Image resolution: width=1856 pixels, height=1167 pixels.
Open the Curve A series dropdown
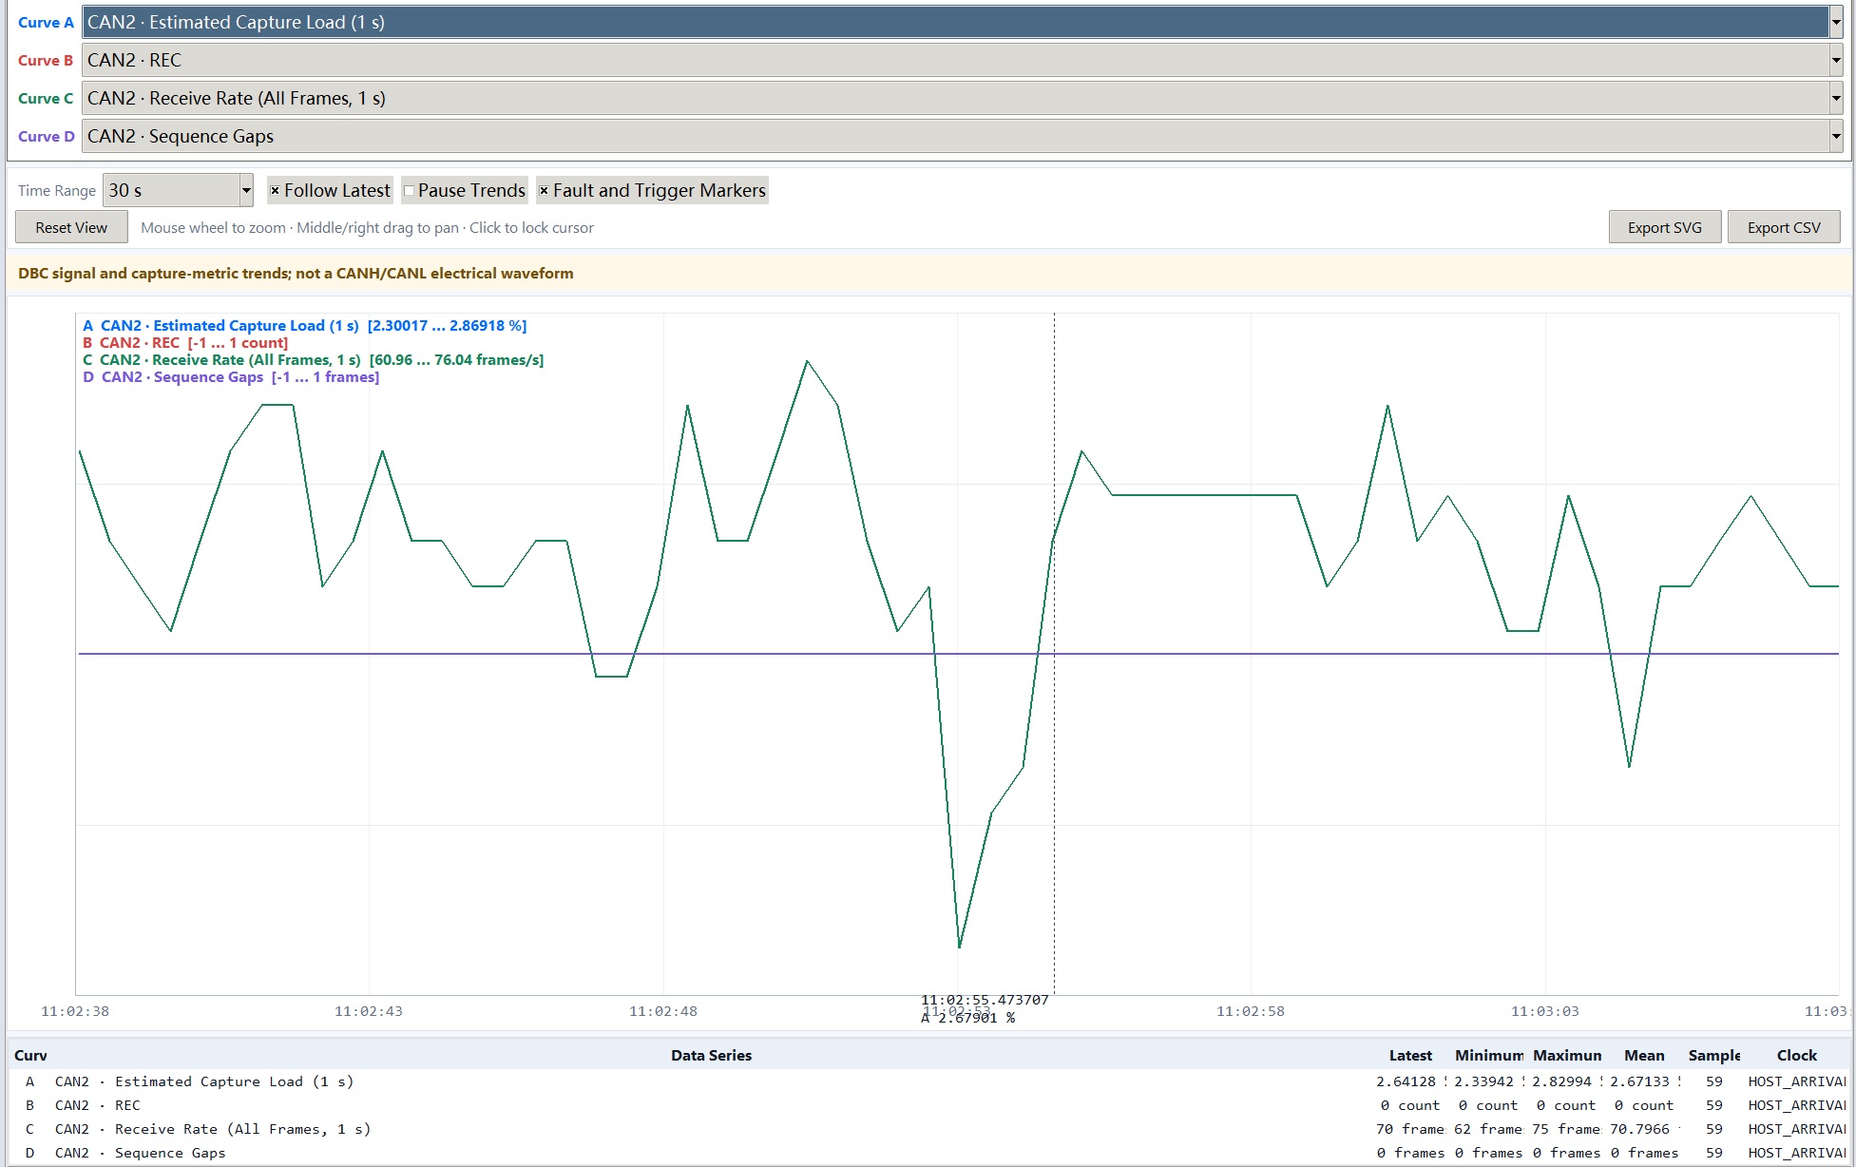point(962,22)
